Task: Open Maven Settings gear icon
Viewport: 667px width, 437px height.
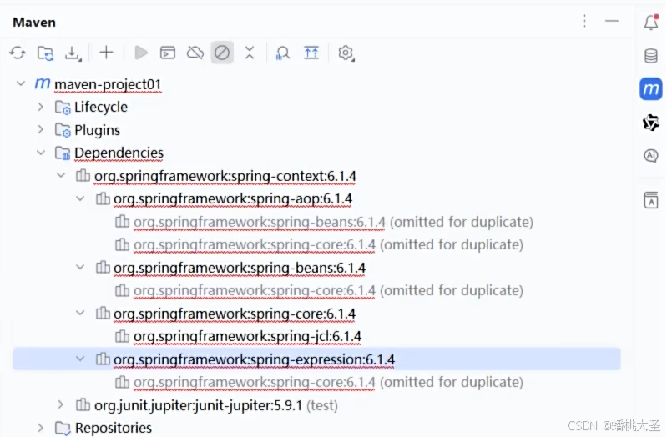Action: pyautogui.click(x=346, y=53)
